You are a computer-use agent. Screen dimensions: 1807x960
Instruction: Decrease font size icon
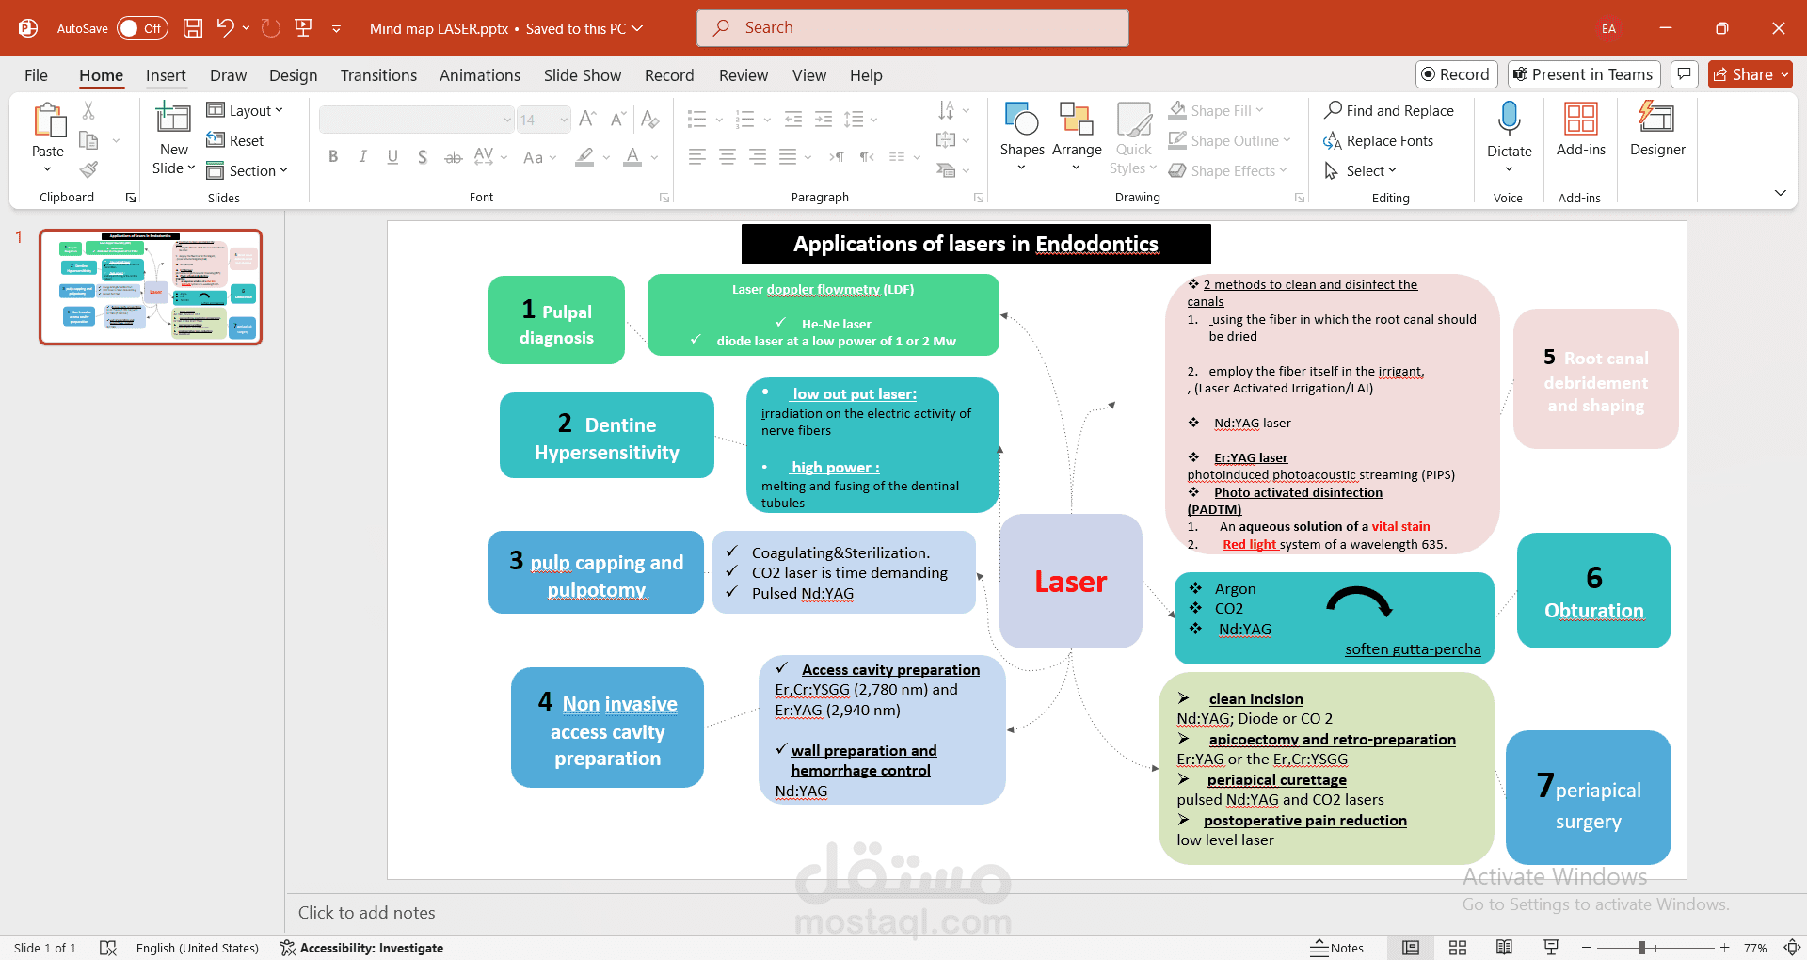coord(618,119)
